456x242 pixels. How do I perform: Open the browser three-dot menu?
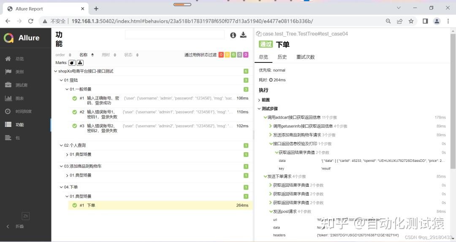[x=448, y=21]
